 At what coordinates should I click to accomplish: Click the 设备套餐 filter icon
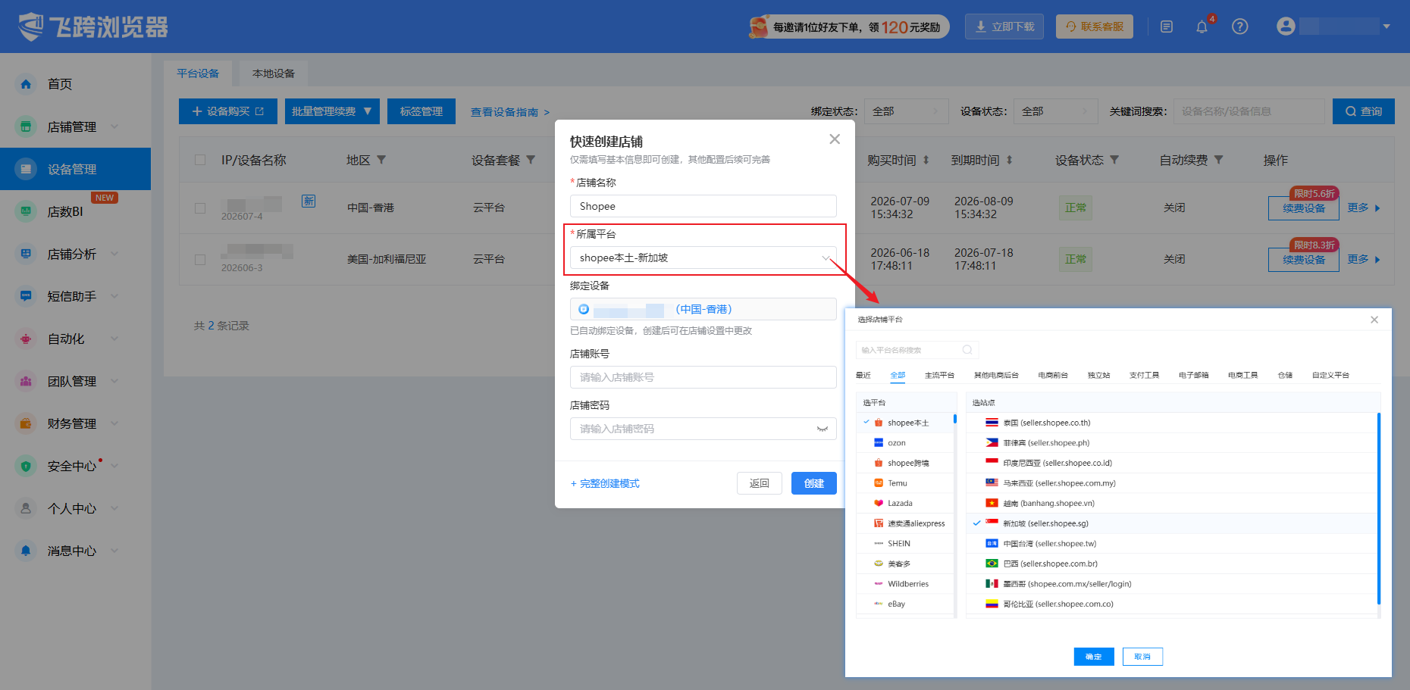531,161
